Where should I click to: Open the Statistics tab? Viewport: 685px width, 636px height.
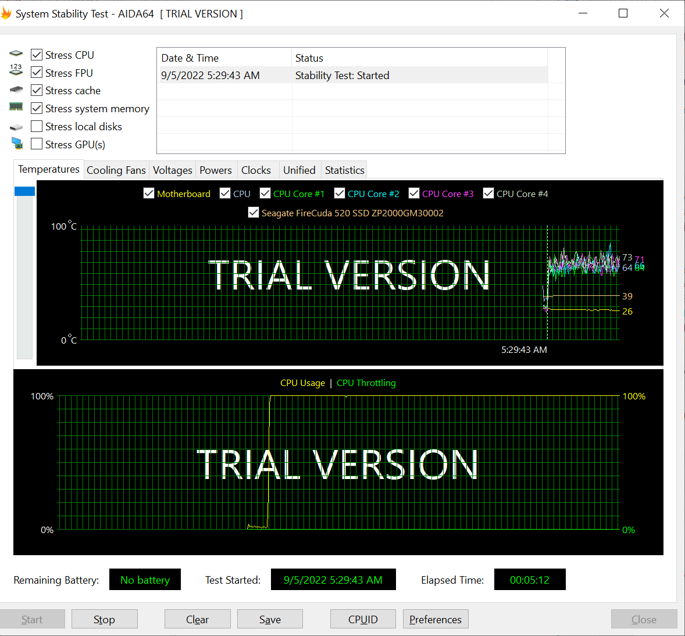click(344, 170)
